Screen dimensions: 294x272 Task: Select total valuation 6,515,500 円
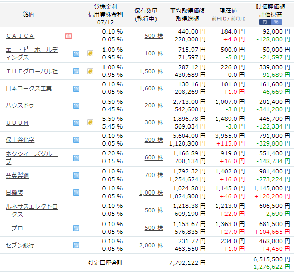[272, 259]
